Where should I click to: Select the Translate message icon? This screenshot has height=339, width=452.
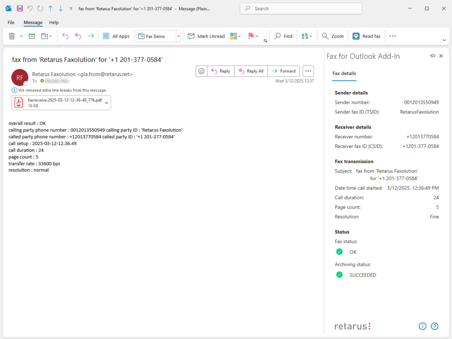tap(304, 36)
